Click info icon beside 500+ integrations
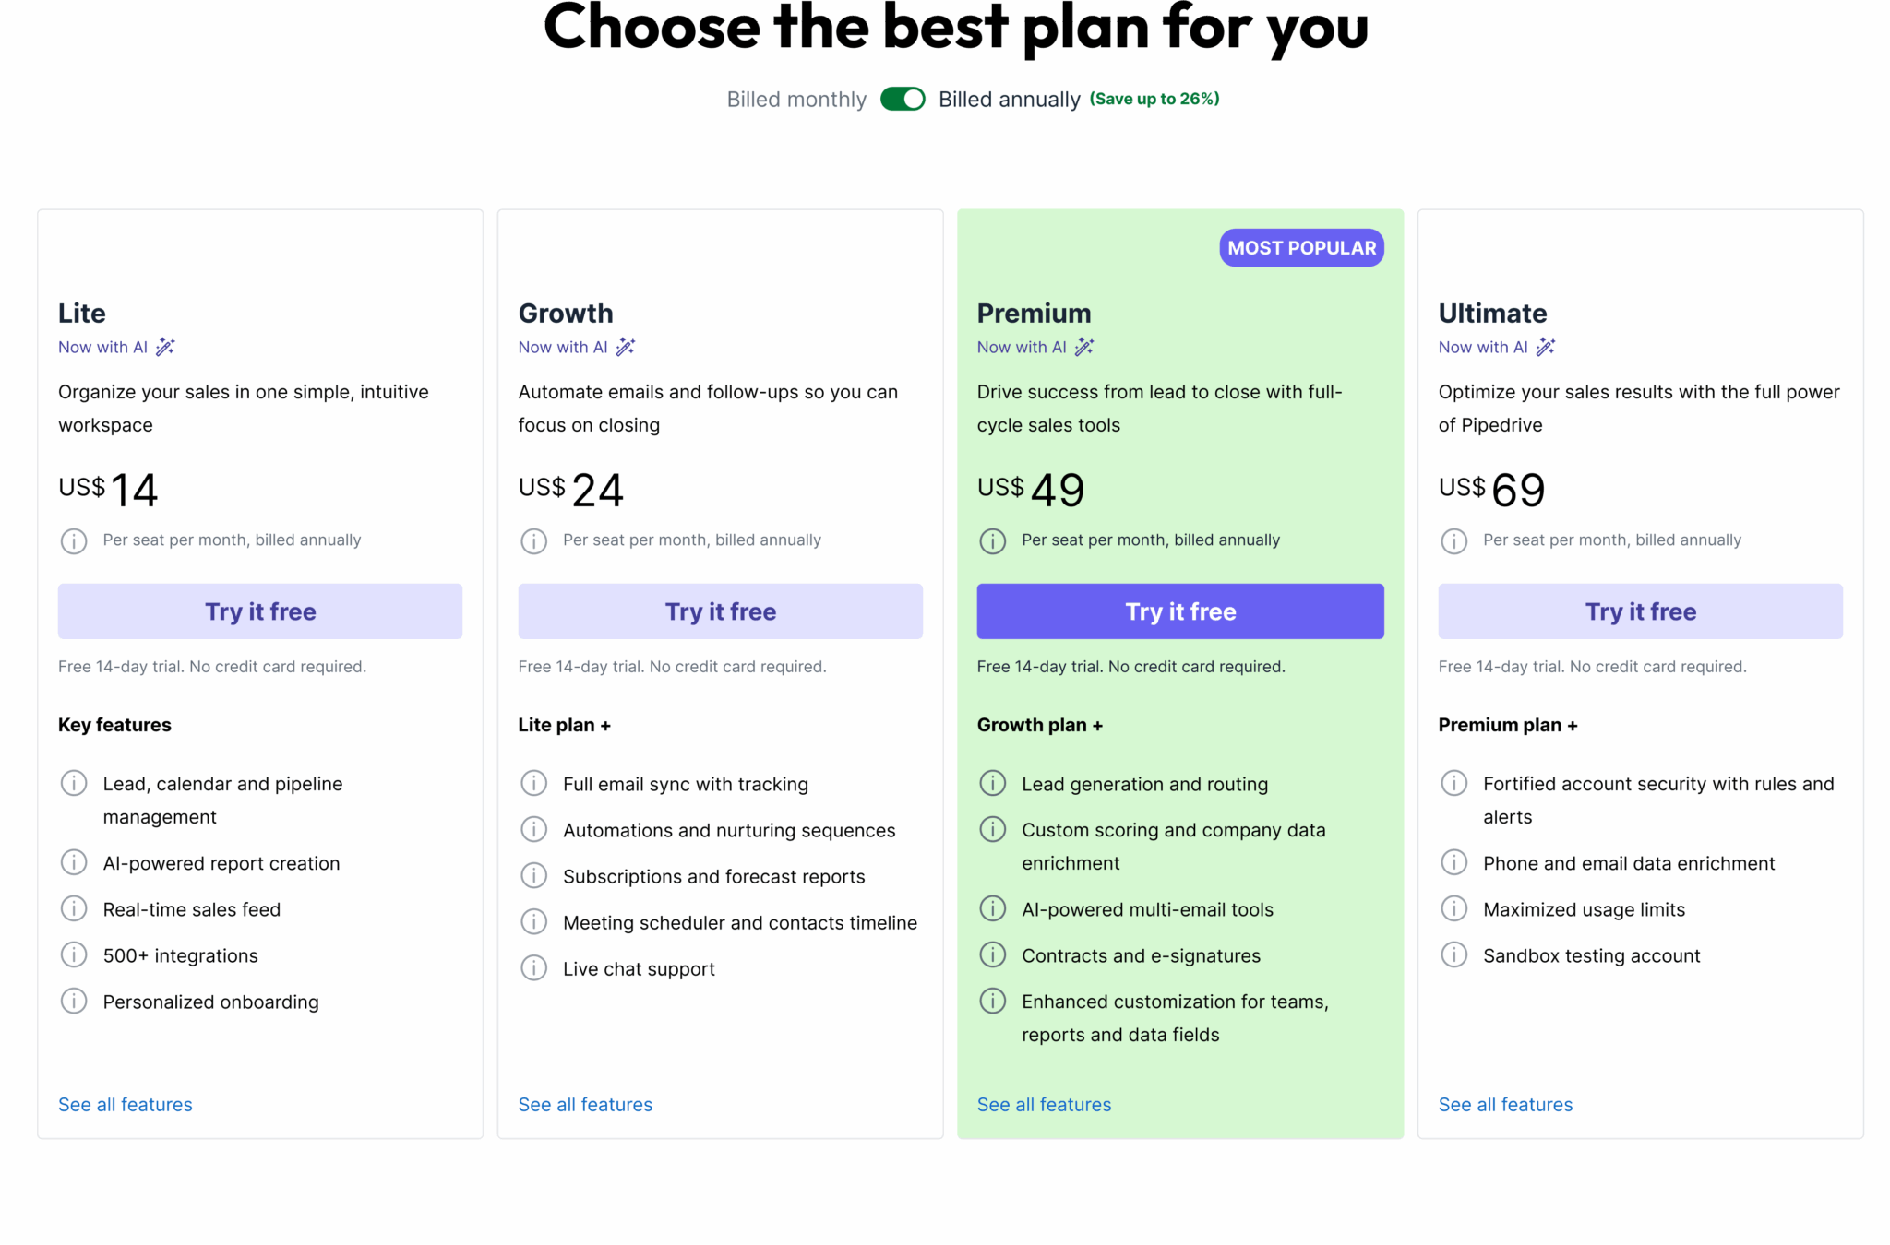Image resolution: width=1890 pixels, height=1245 pixels. pos(74,955)
